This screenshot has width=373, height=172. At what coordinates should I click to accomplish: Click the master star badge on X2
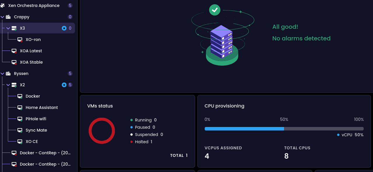click(64, 85)
